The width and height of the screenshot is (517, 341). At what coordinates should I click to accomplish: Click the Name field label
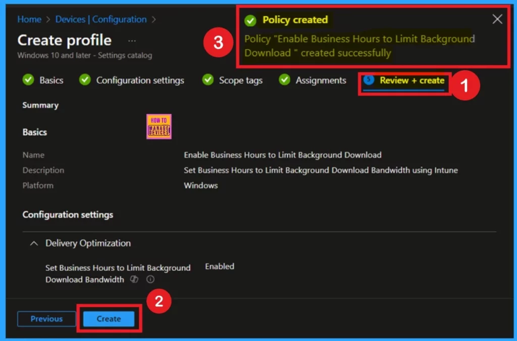33,155
